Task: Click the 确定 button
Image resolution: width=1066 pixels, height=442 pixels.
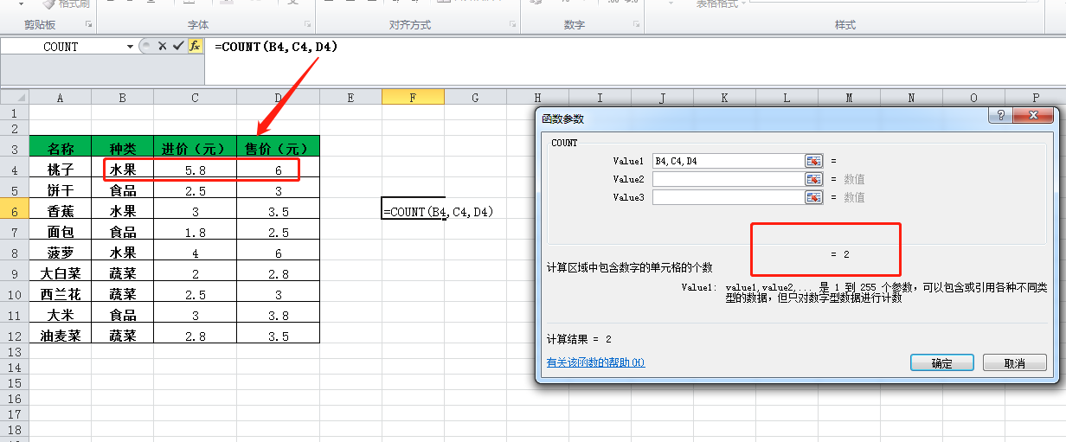Action: [942, 363]
